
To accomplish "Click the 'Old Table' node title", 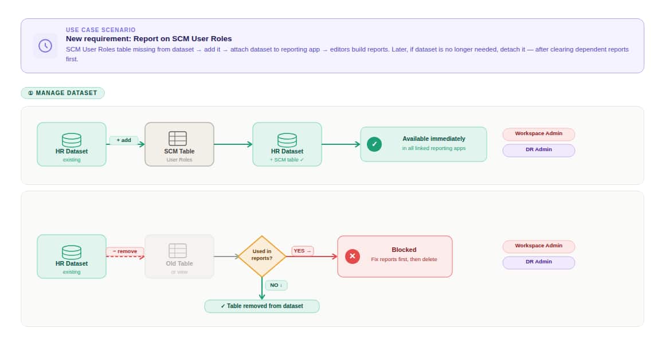I will 179,263.
